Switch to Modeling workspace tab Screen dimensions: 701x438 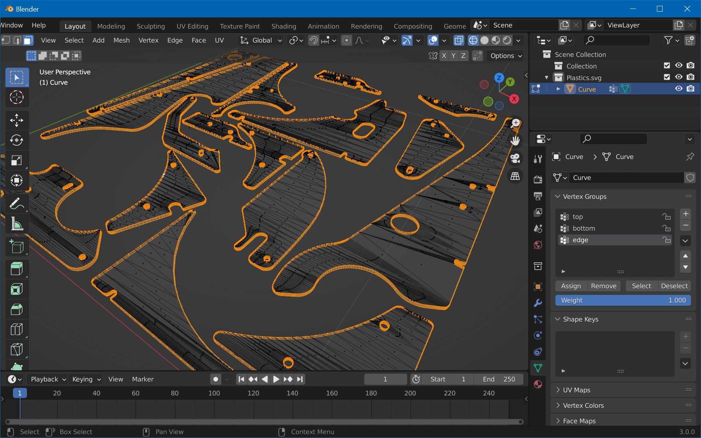tap(111, 26)
